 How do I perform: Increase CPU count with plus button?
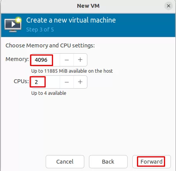[80, 82]
